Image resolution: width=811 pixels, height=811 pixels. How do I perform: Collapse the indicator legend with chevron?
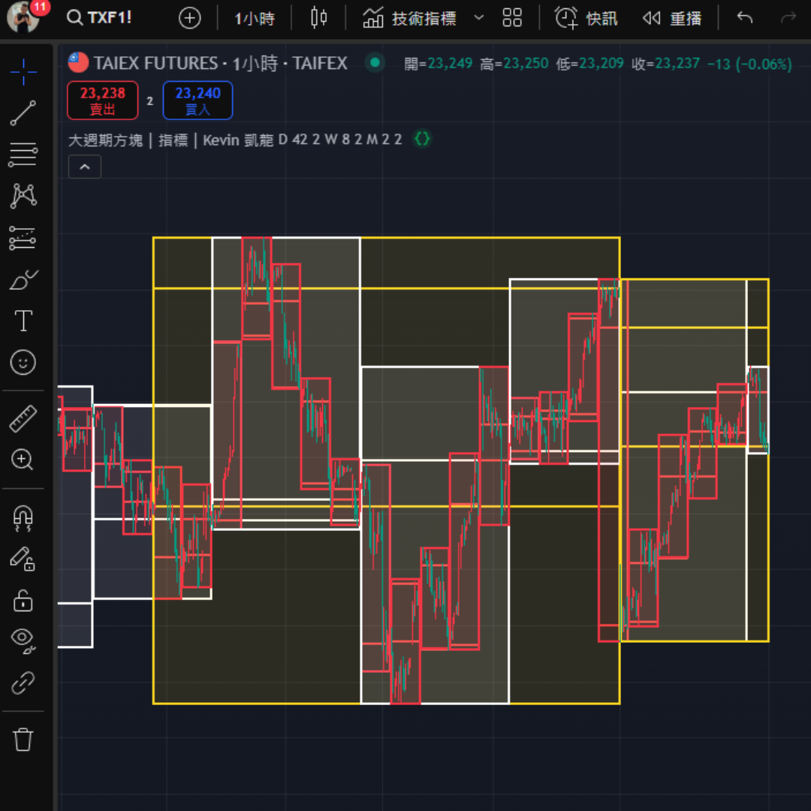(x=85, y=167)
